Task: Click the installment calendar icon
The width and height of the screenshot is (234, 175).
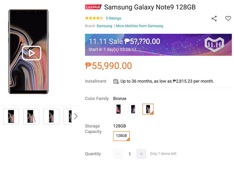Action: click(116, 81)
